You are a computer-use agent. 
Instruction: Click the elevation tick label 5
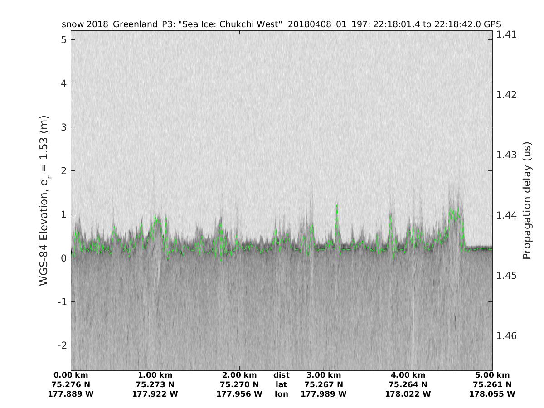click(64, 40)
